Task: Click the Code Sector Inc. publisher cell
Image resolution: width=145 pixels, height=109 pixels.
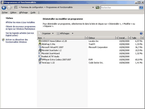Action: tap(96, 63)
